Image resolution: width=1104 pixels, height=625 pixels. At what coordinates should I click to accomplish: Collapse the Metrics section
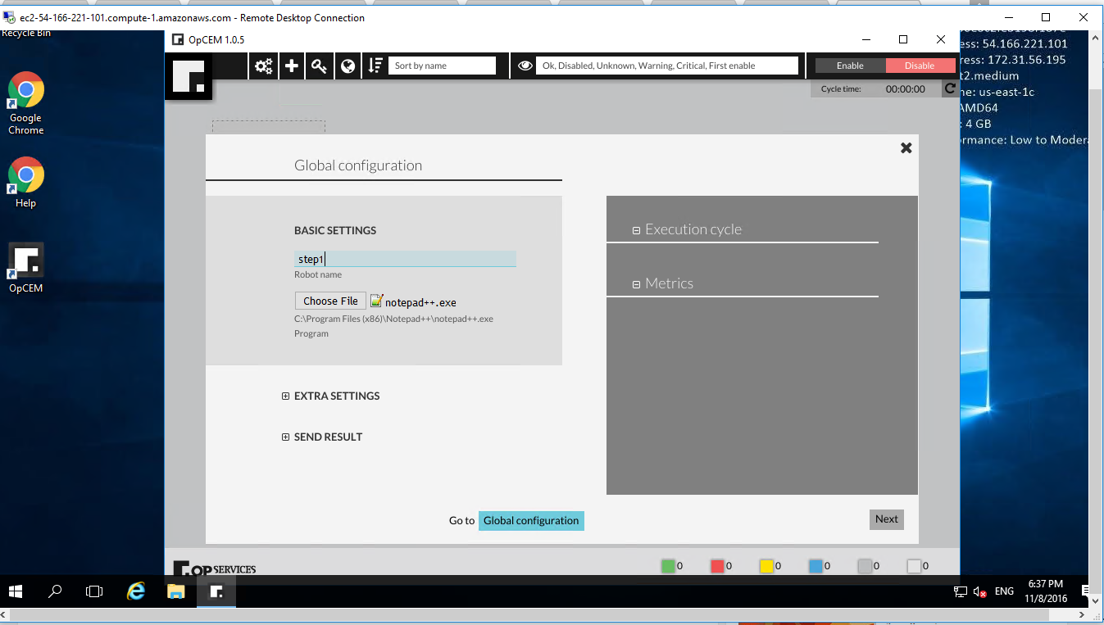click(x=636, y=284)
